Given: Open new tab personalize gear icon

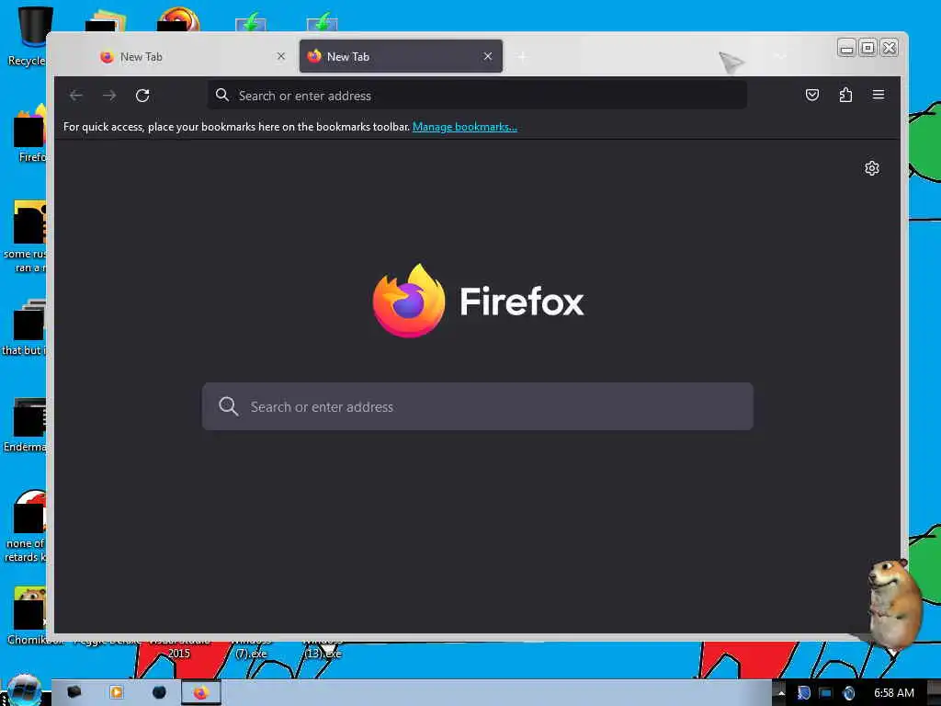Looking at the screenshot, I should point(872,168).
